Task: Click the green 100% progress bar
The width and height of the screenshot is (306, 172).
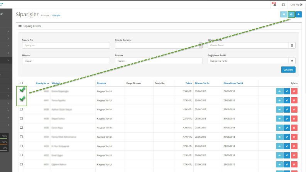Action: [3, 138]
